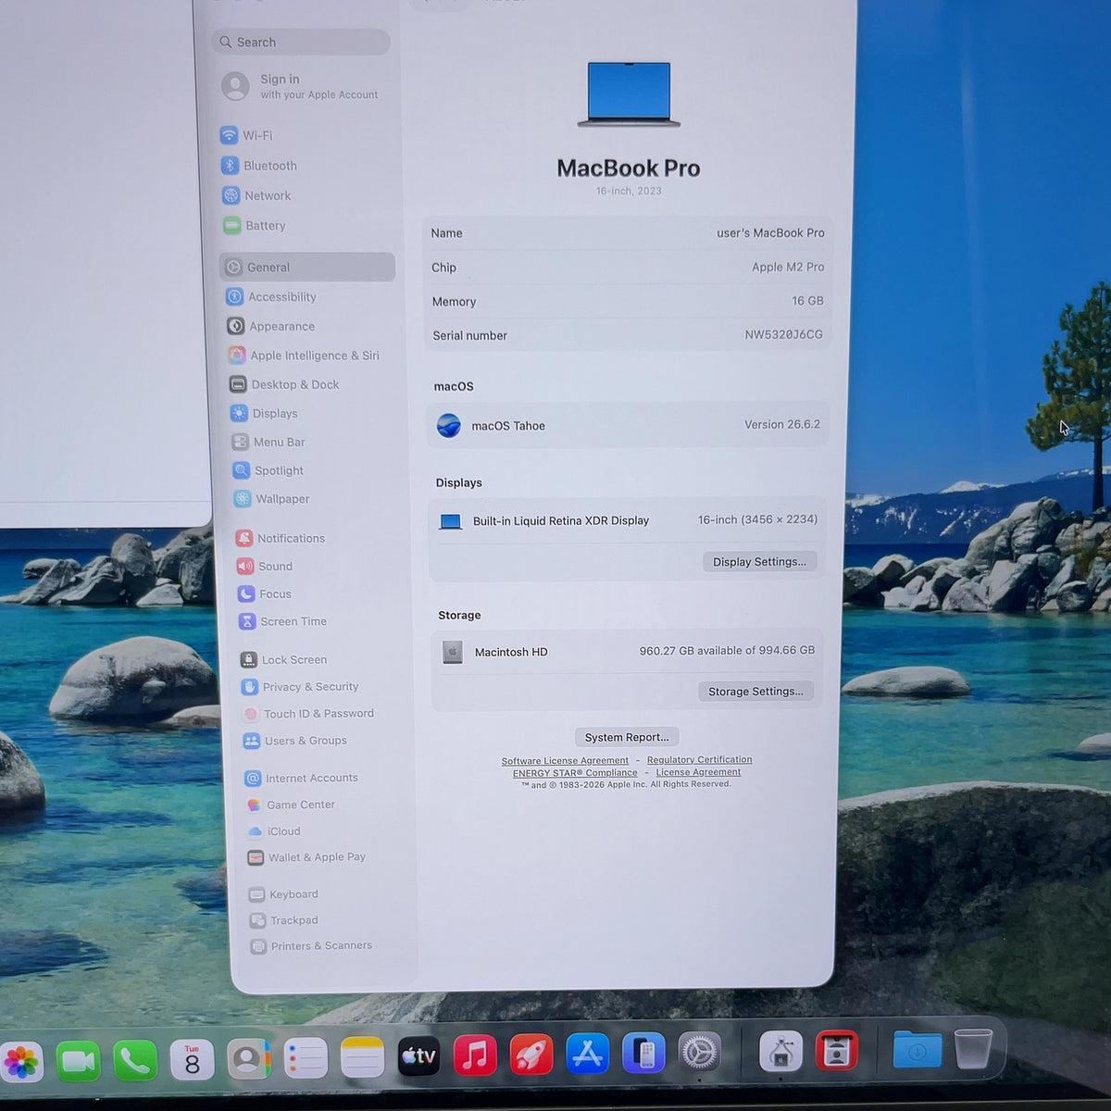Click the settings Search field
1111x1111 pixels.
click(x=301, y=42)
